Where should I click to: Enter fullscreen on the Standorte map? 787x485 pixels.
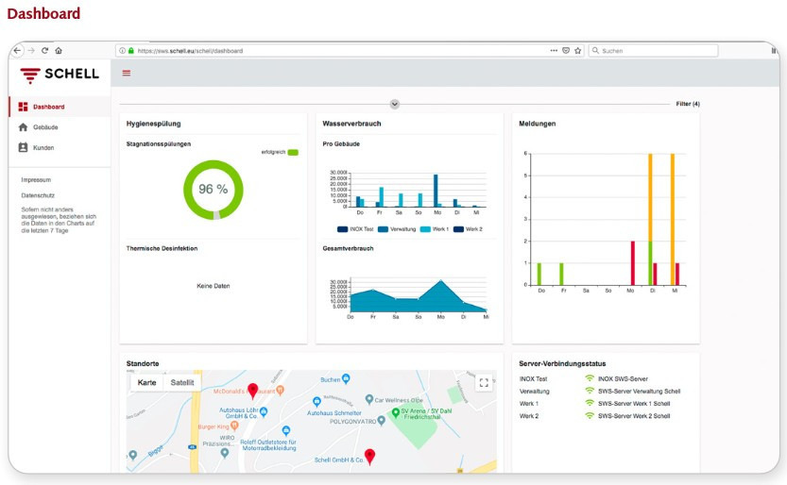pyautogui.click(x=484, y=382)
